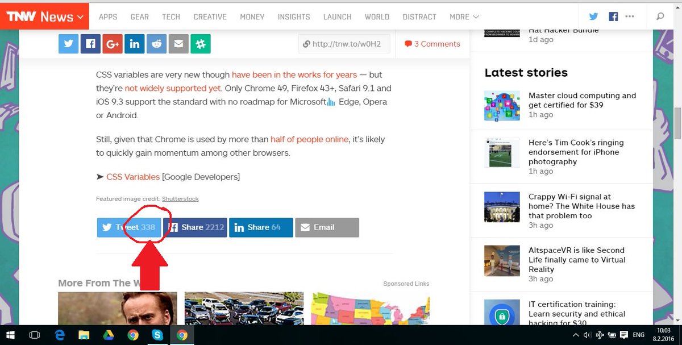Image resolution: width=682 pixels, height=345 pixels.
Task: Open the MONEY section
Action: click(x=252, y=17)
